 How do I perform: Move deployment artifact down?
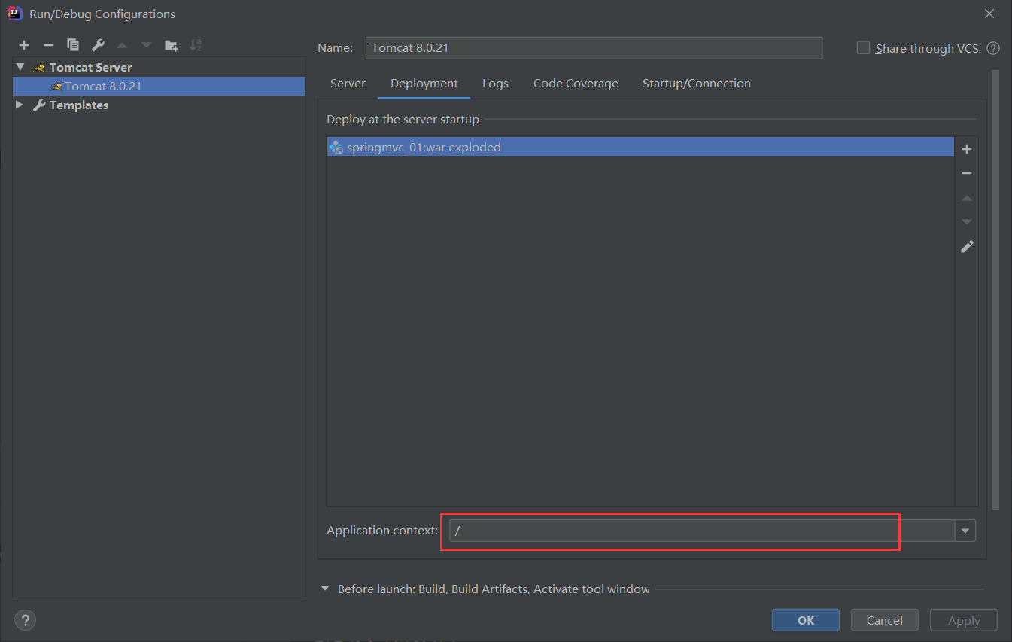click(967, 222)
